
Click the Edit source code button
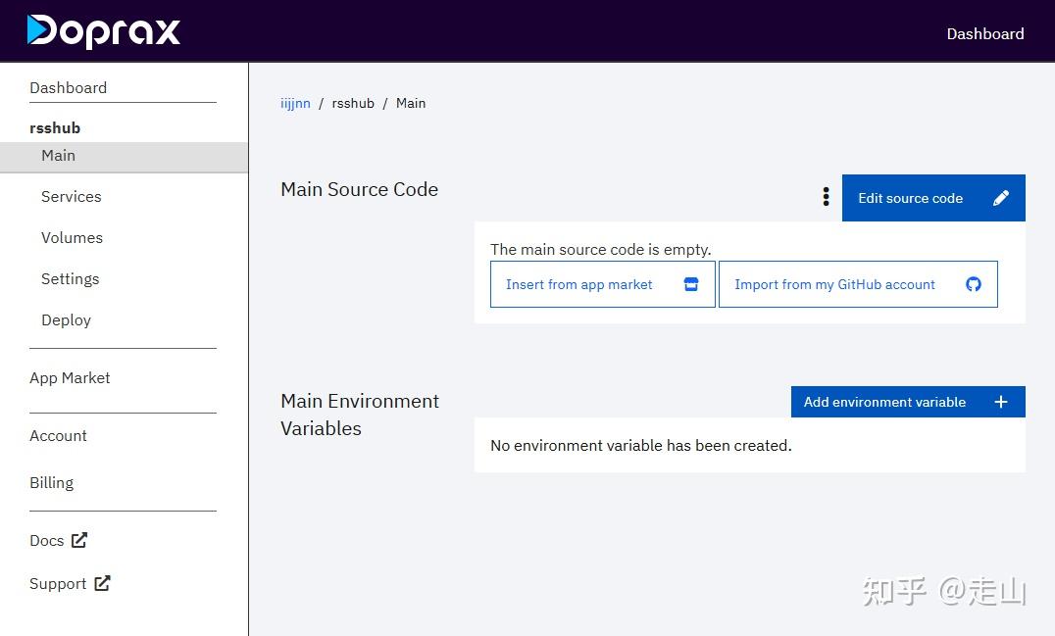(x=933, y=198)
